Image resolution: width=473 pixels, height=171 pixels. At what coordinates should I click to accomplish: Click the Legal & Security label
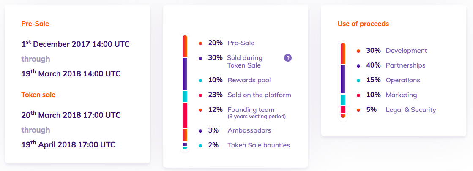[411, 110]
